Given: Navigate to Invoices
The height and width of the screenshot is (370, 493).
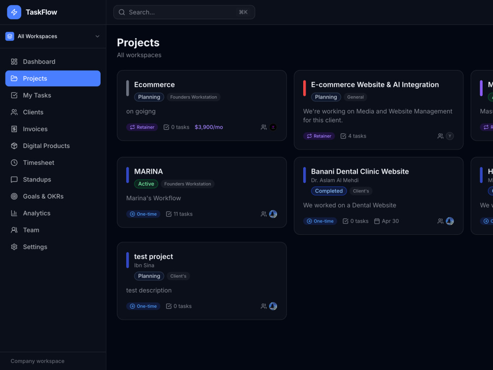Looking at the screenshot, I should tap(53, 129).
